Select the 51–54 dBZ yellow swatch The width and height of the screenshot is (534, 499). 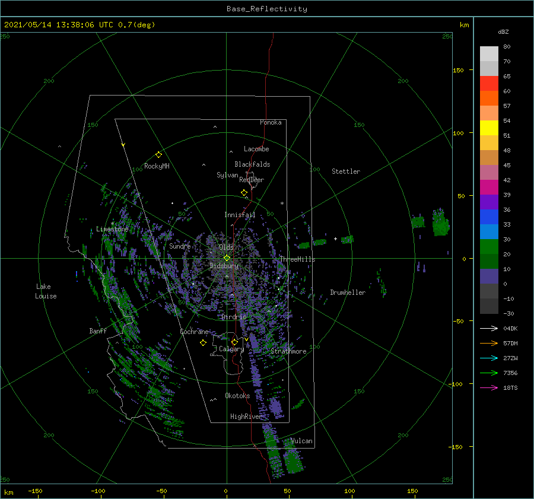tap(489, 128)
